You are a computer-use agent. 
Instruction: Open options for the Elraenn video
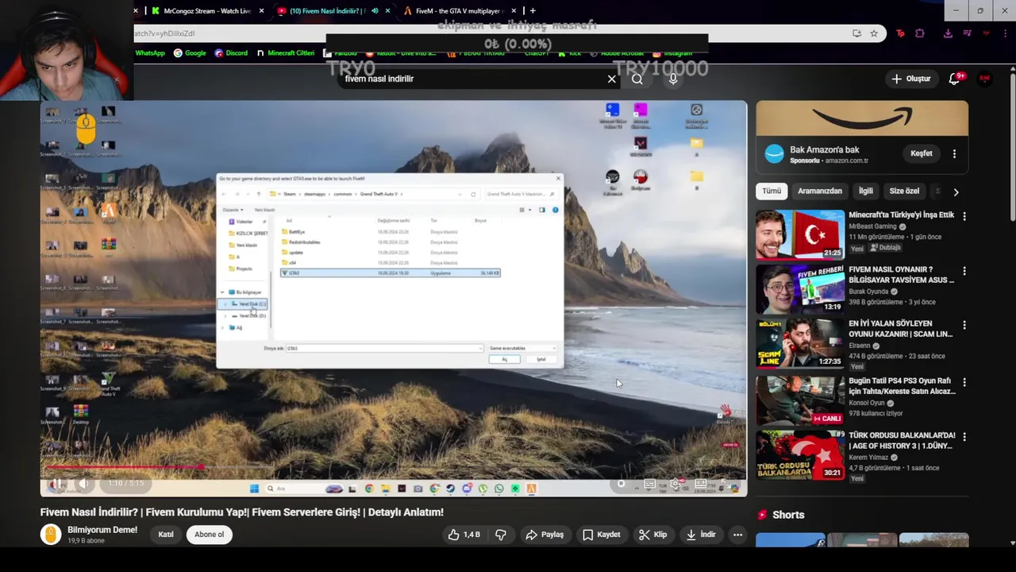(x=964, y=325)
